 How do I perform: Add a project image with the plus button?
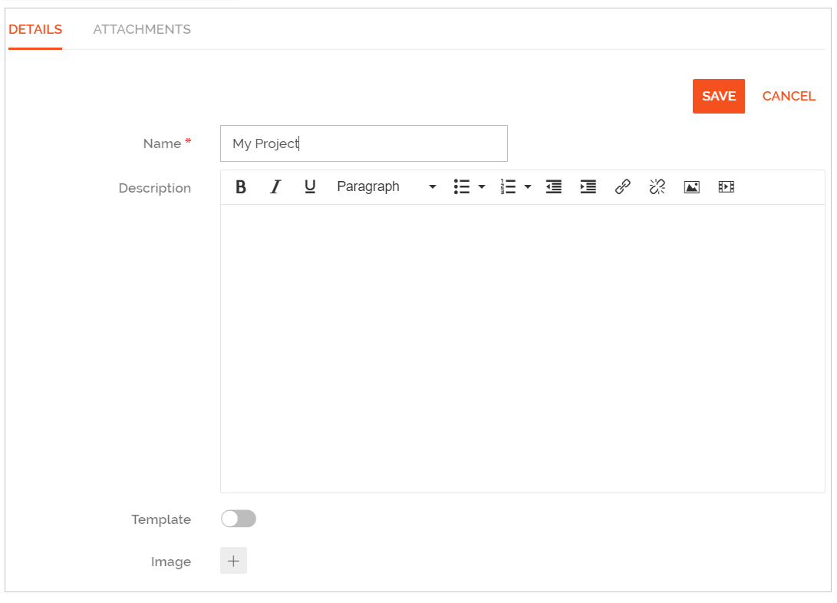coord(233,561)
